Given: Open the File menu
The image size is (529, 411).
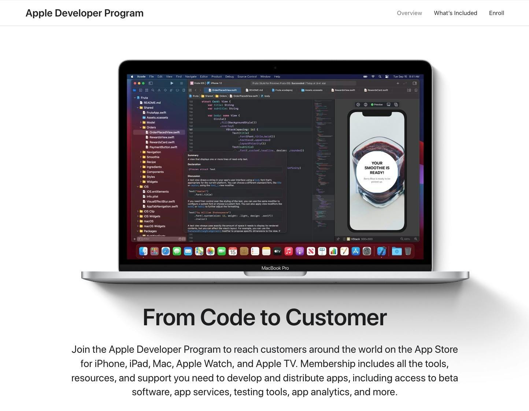Looking at the screenshot, I should pos(151,77).
